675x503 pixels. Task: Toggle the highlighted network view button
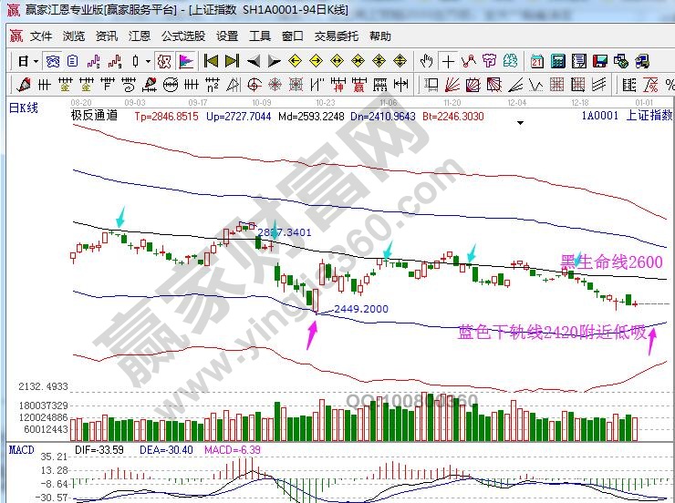point(54,61)
